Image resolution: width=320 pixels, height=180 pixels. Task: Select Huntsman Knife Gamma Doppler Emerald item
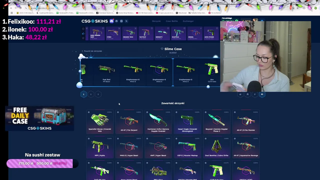pos(158,122)
